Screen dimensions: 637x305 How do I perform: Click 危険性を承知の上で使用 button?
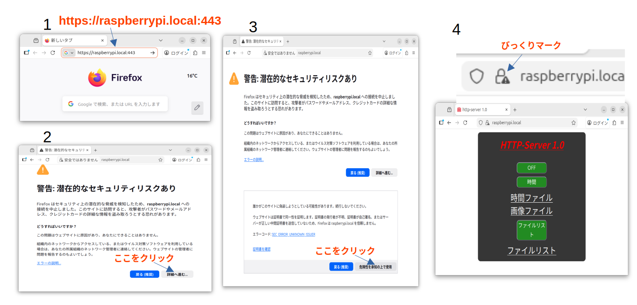(376, 267)
